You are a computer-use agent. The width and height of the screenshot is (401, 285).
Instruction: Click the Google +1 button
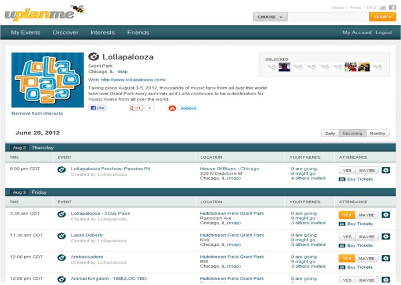click(x=136, y=108)
